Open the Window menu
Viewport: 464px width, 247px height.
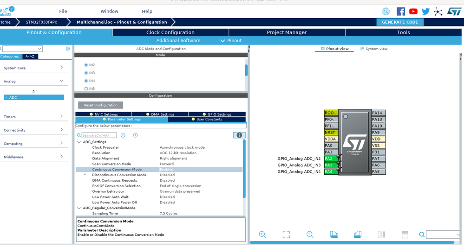tap(109, 11)
